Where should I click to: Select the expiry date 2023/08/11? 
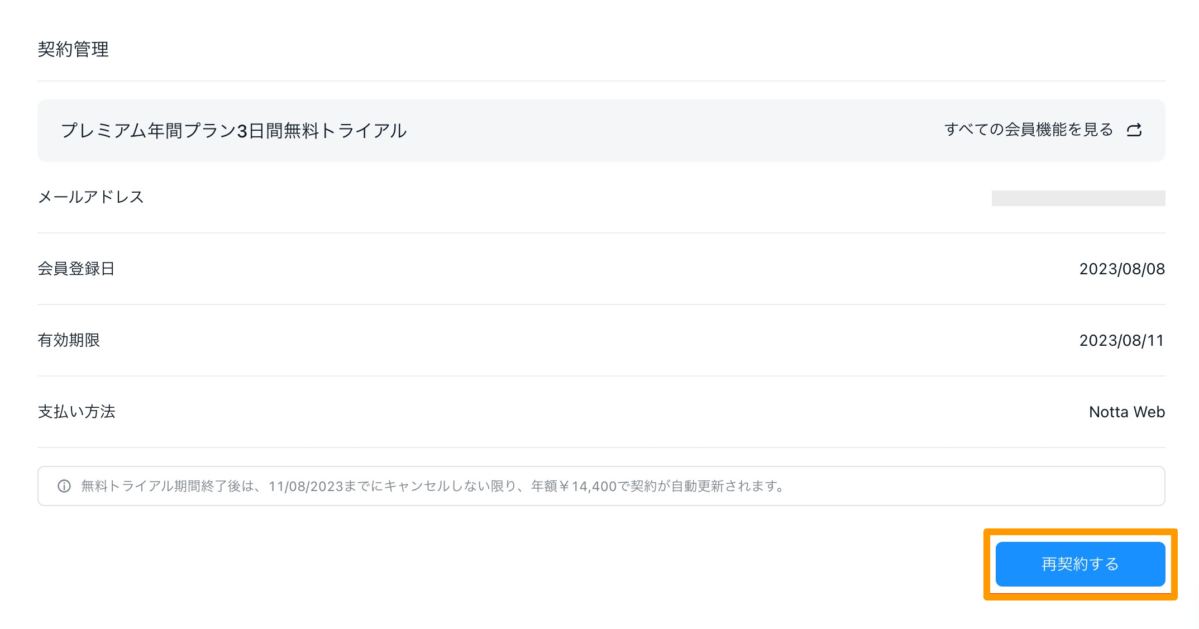click(x=1121, y=341)
